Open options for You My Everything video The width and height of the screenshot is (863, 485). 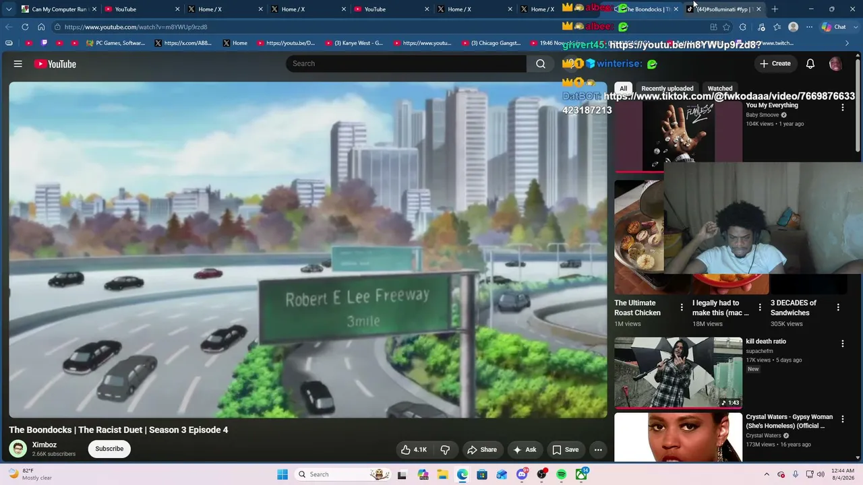click(x=842, y=108)
